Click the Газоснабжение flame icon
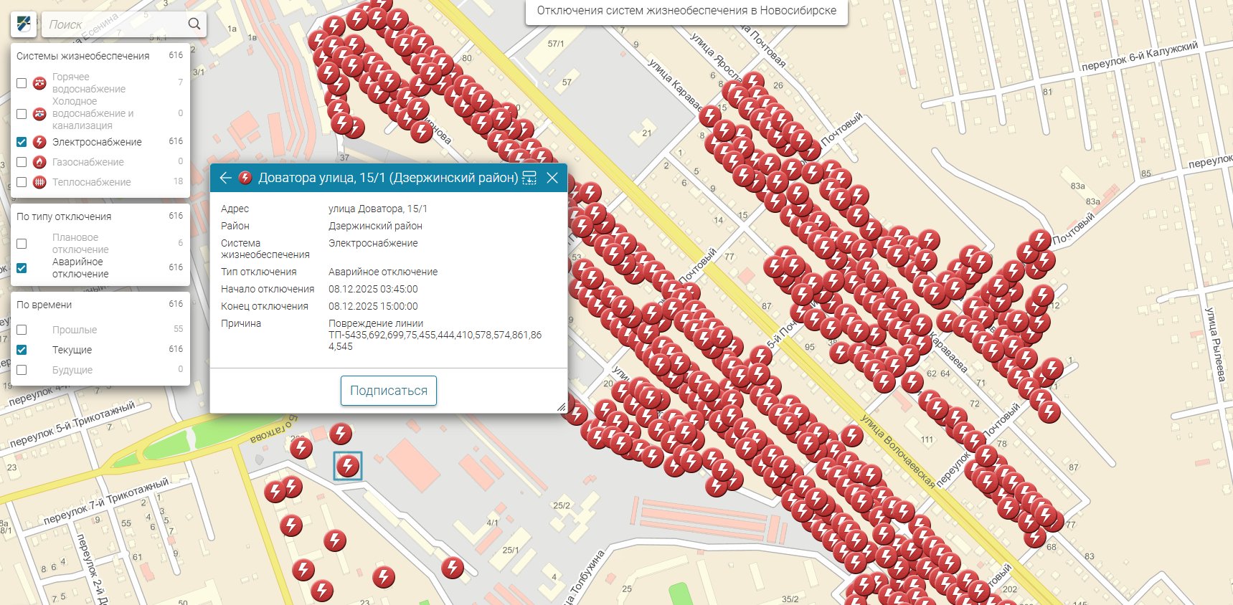Image resolution: width=1233 pixels, height=605 pixels. pos(39,162)
